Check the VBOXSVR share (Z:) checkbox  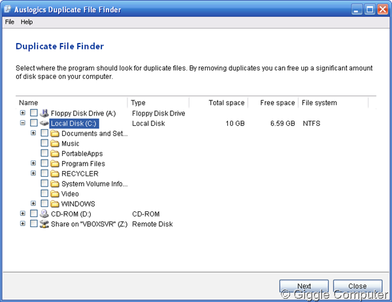[34, 223]
